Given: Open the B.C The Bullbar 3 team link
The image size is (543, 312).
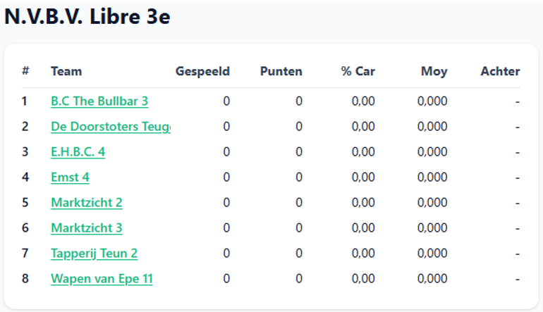Looking at the screenshot, I should pyautogui.click(x=99, y=101).
